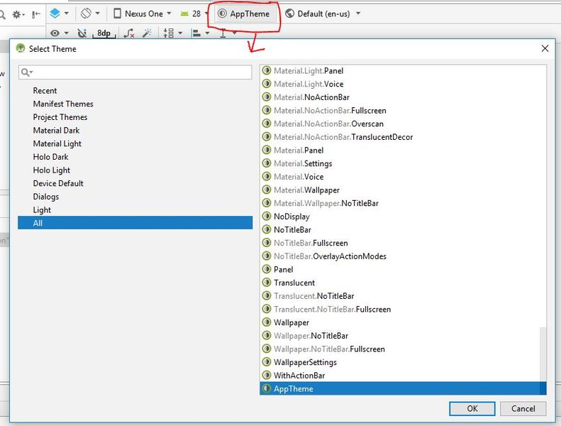The width and height of the screenshot is (561, 426).
Task: Close the Select Theme dialog window
Action: [545, 48]
